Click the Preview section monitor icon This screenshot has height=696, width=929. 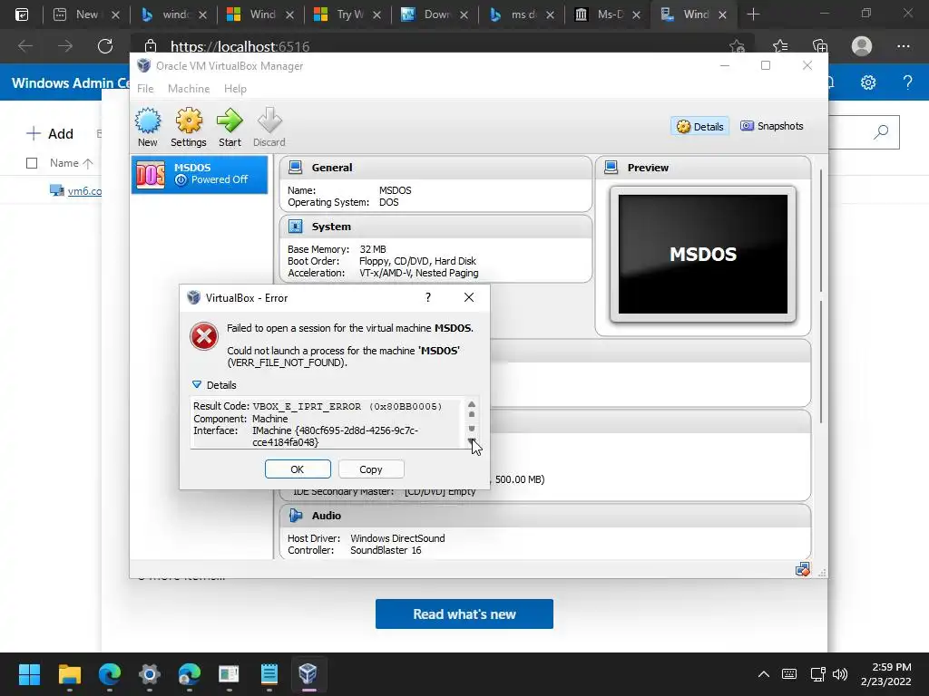coord(611,168)
